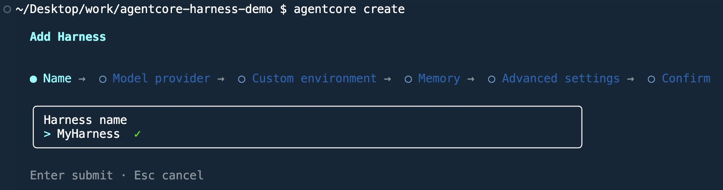Screen dimensions: 723x190
Task: Click the arrow after Custom environment
Action: 388,79
